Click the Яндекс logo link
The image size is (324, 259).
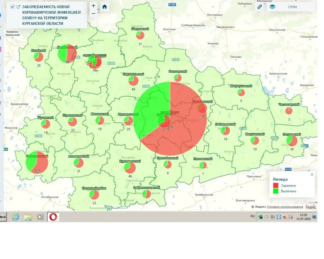[x=311, y=207]
